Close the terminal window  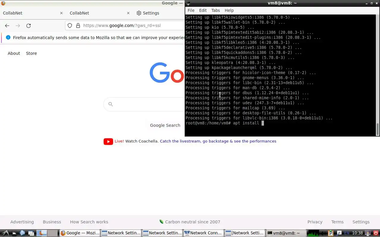377,3
